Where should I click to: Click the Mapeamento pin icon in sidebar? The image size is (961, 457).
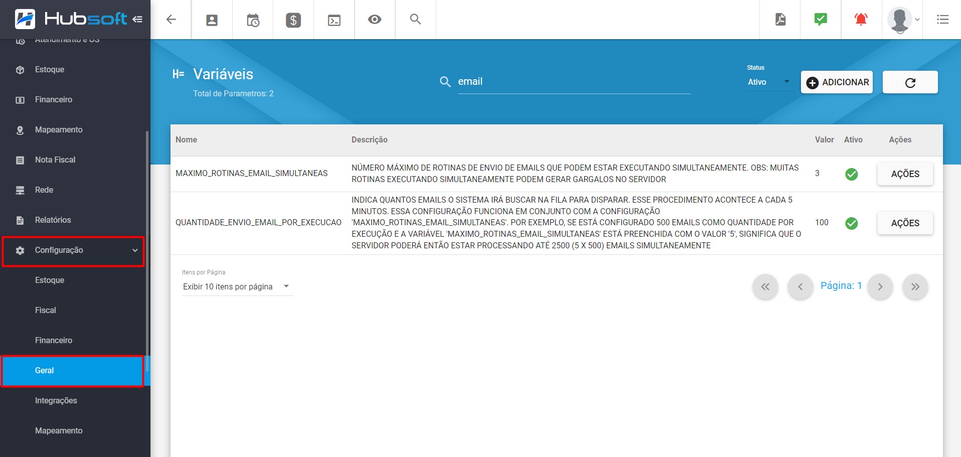[20, 130]
